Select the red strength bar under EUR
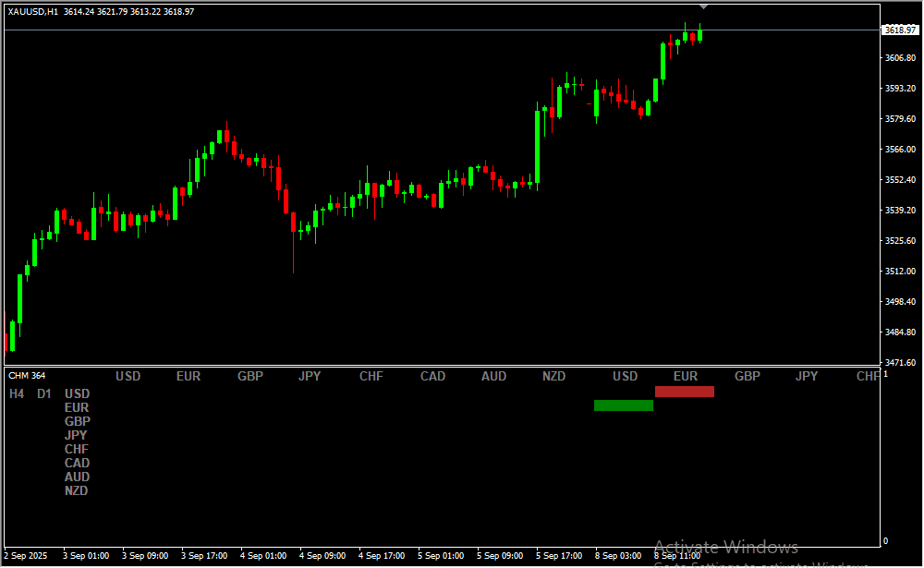Viewport: 924px width, 568px height. 684,392
